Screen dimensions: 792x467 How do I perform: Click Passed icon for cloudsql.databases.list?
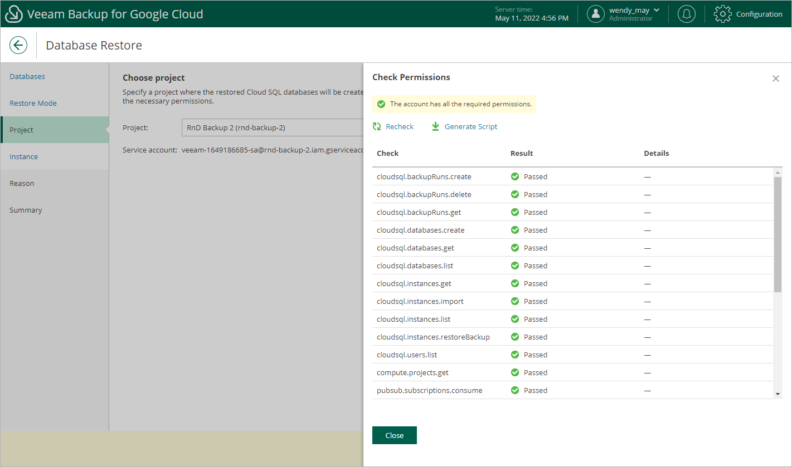point(515,266)
